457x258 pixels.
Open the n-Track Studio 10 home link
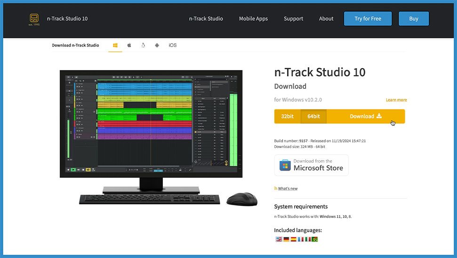tap(67, 19)
